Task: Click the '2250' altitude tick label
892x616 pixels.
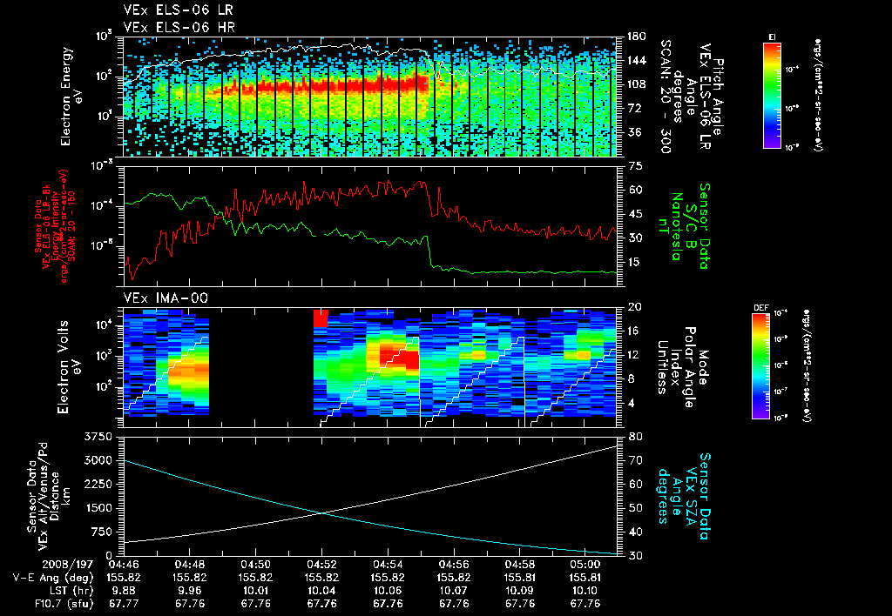Action: [x=98, y=484]
